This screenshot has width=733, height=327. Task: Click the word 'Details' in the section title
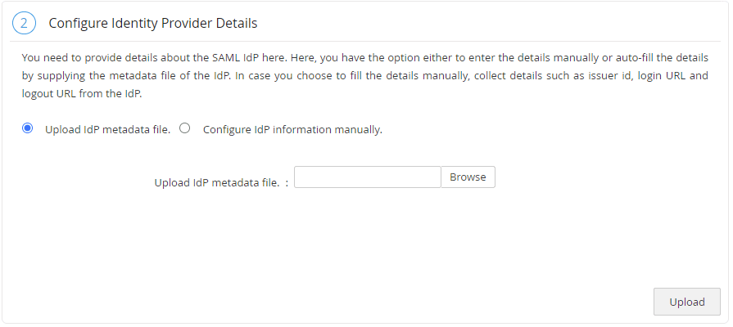coord(237,23)
